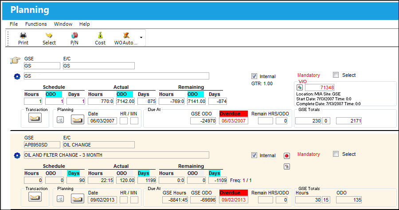Click the WO Auto toolbar icon
This screenshot has height=210, width=399.
click(126, 35)
